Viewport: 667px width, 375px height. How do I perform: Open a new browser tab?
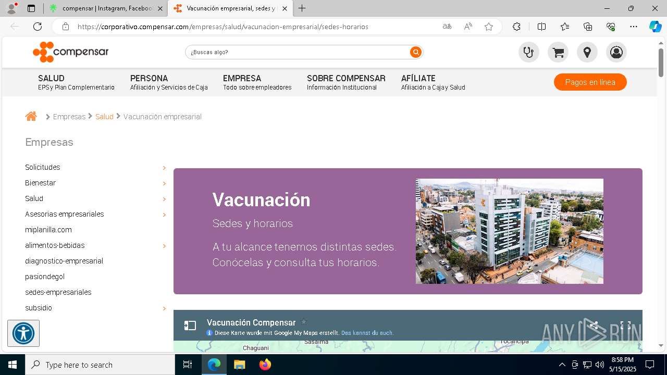(302, 8)
